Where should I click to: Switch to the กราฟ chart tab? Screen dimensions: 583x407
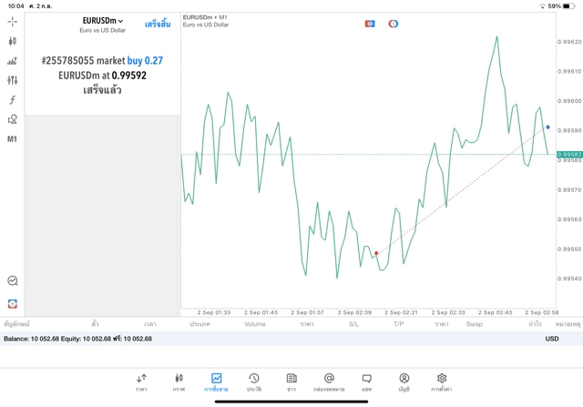pos(179,382)
